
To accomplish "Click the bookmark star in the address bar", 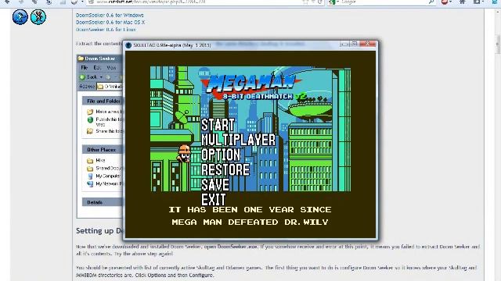I will coord(305,2).
